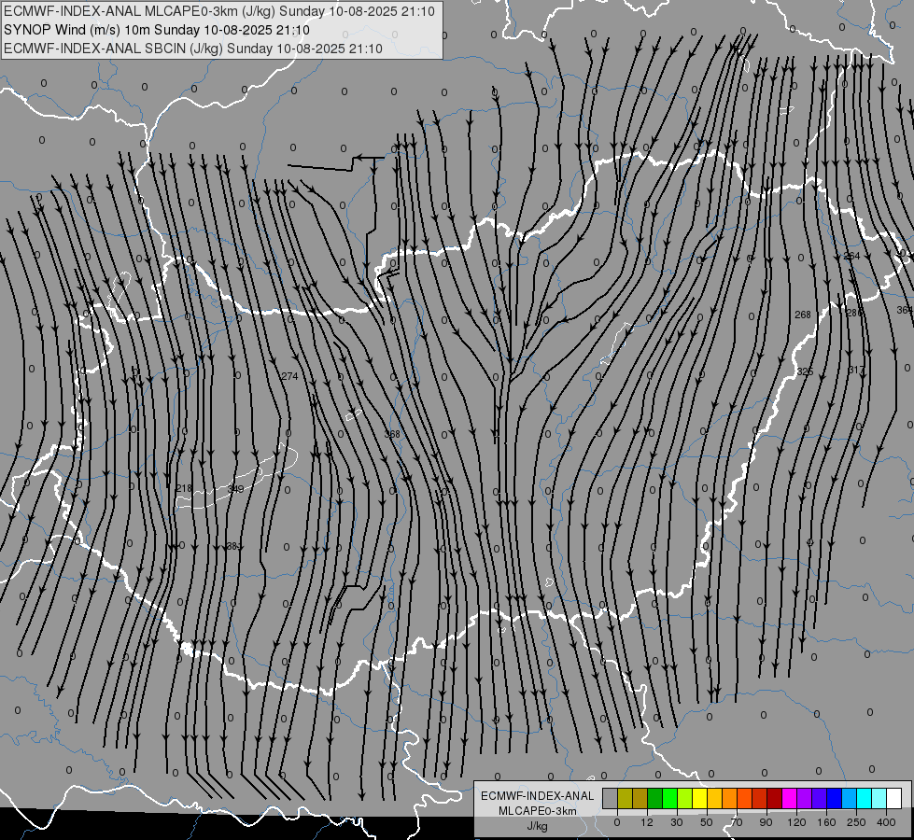Click the '317' value on the map
The height and width of the screenshot is (840, 914).
(856, 371)
